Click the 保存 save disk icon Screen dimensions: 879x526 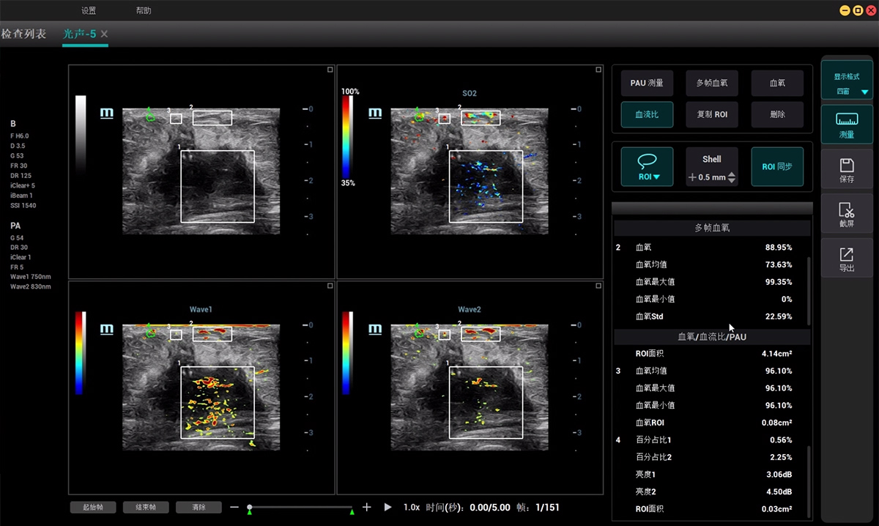(847, 169)
